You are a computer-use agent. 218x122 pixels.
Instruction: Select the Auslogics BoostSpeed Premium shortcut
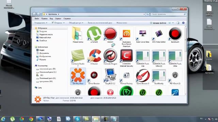(x=126, y=37)
